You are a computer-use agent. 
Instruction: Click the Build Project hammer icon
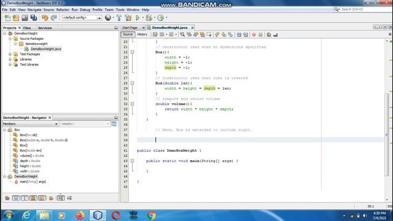tap(119, 18)
